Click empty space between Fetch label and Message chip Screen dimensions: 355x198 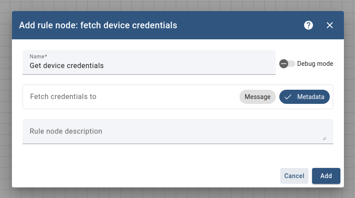(168, 97)
